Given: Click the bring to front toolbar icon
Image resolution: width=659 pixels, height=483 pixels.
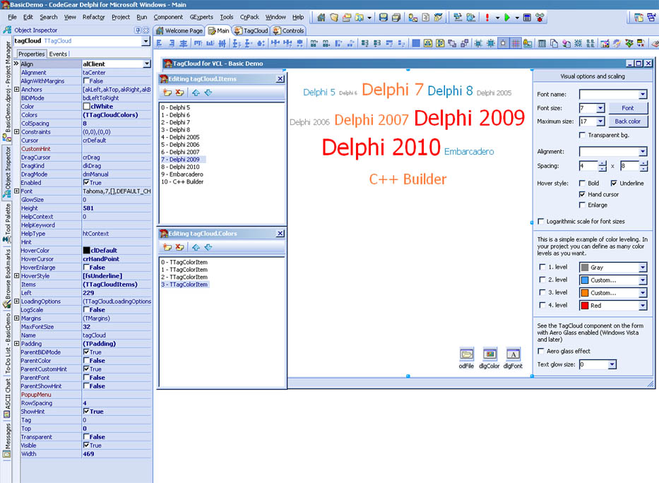Looking at the screenshot, I should [x=452, y=43].
